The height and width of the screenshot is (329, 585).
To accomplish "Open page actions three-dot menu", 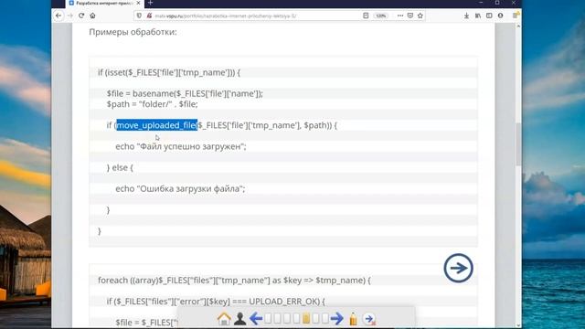I will tap(400, 16).
